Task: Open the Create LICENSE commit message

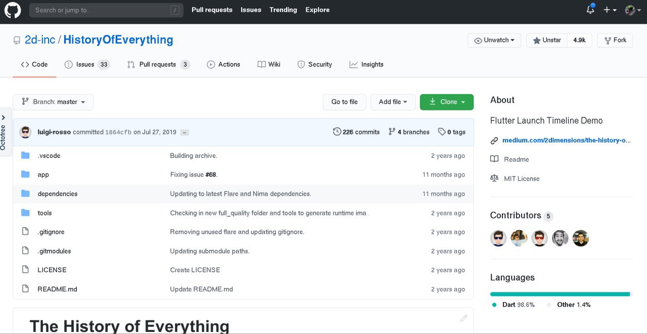Action: pos(195,270)
